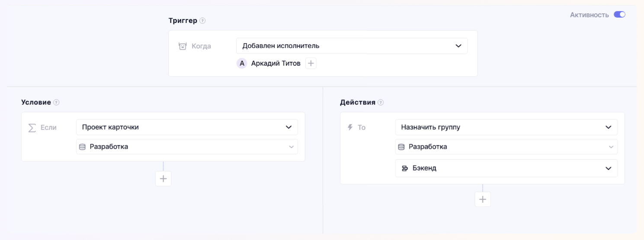Open the Разработка selector under Действия
The image size is (644, 240).
pyautogui.click(x=506, y=147)
